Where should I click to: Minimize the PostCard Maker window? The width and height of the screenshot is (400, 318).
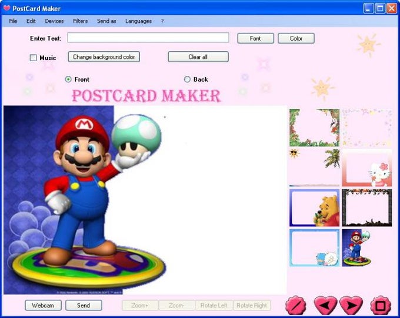click(x=368, y=8)
